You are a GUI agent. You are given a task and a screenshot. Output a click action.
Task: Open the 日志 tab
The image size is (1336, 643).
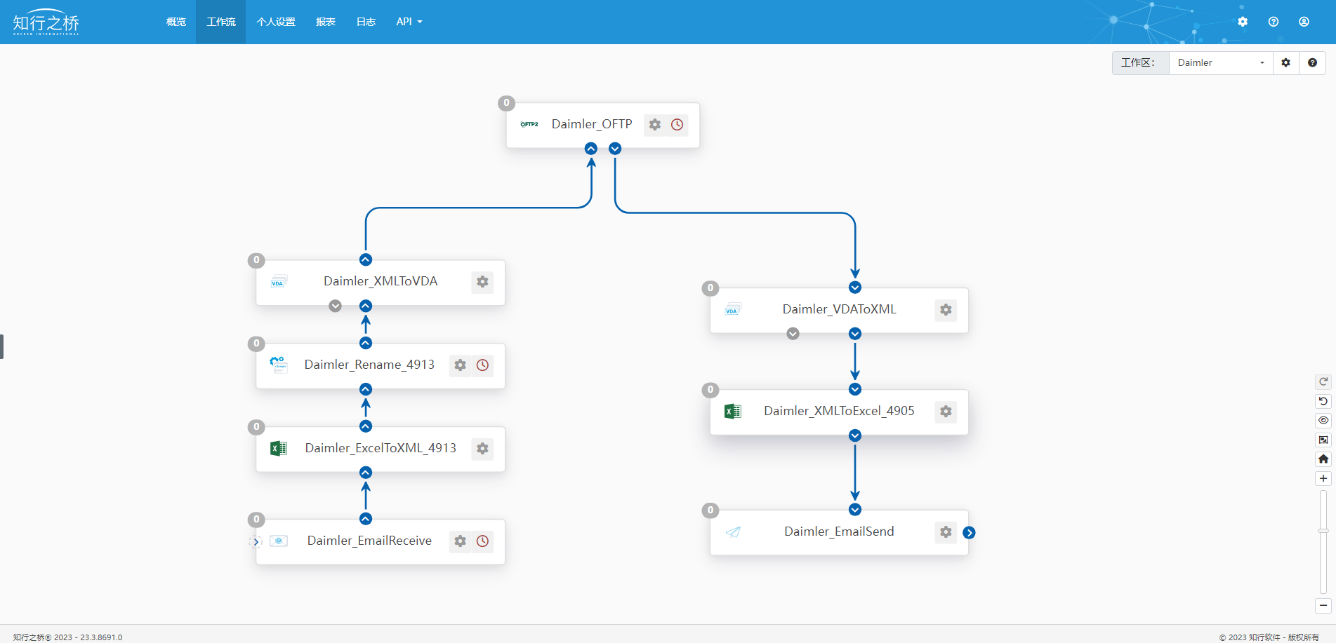366,22
